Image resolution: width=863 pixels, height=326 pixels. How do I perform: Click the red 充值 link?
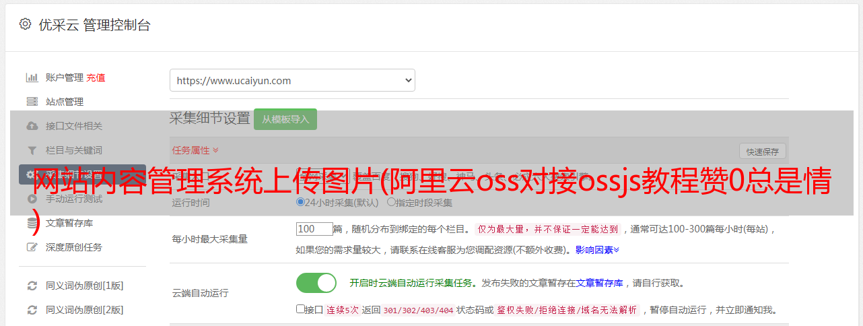tap(96, 77)
